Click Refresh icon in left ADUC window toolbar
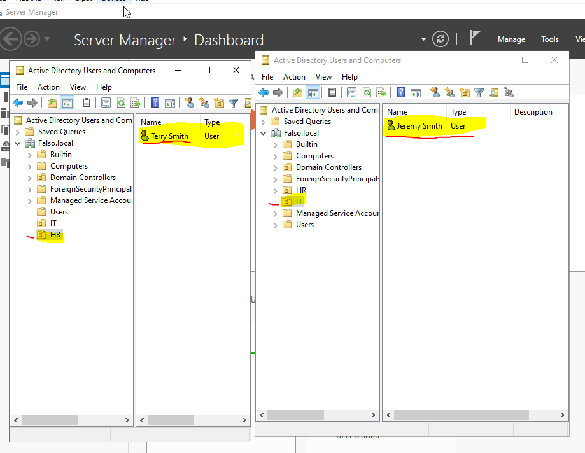 [121, 102]
